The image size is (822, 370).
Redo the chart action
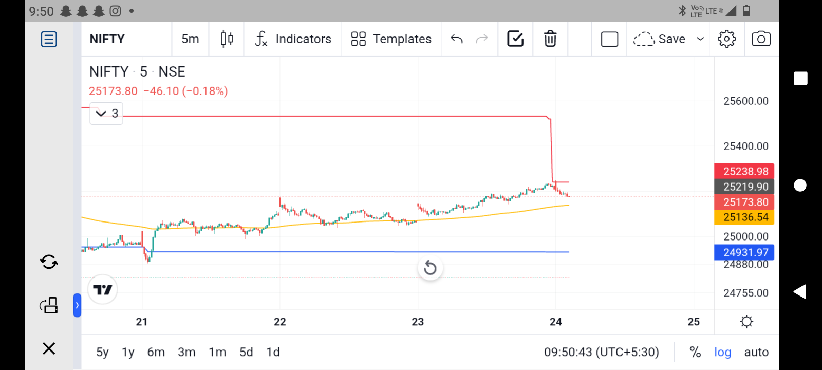[481, 39]
